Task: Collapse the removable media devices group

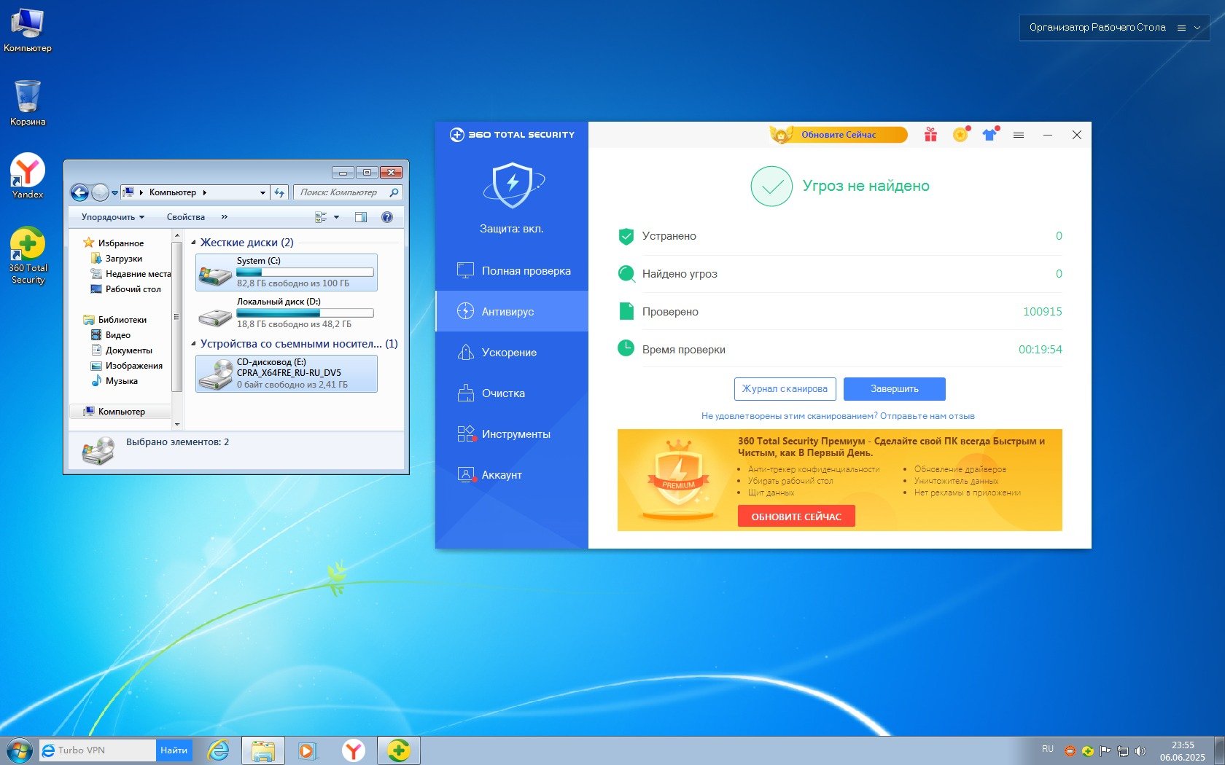Action: click(193, 344)
